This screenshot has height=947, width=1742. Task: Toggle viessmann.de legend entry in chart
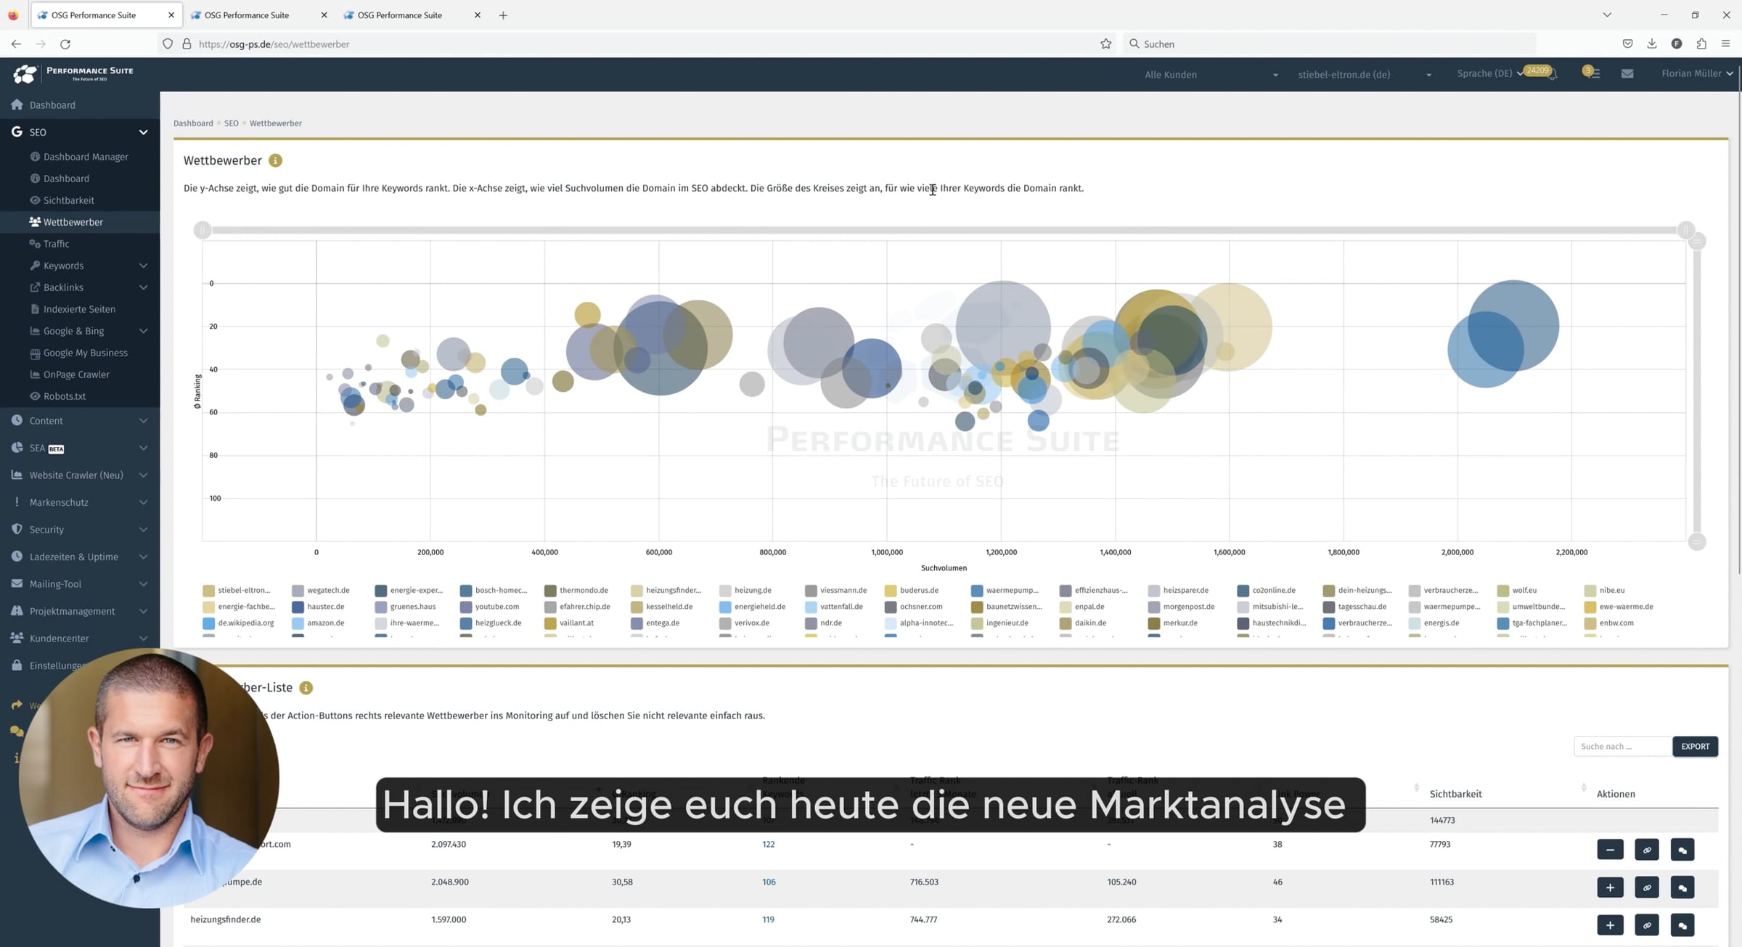point(836,591)
